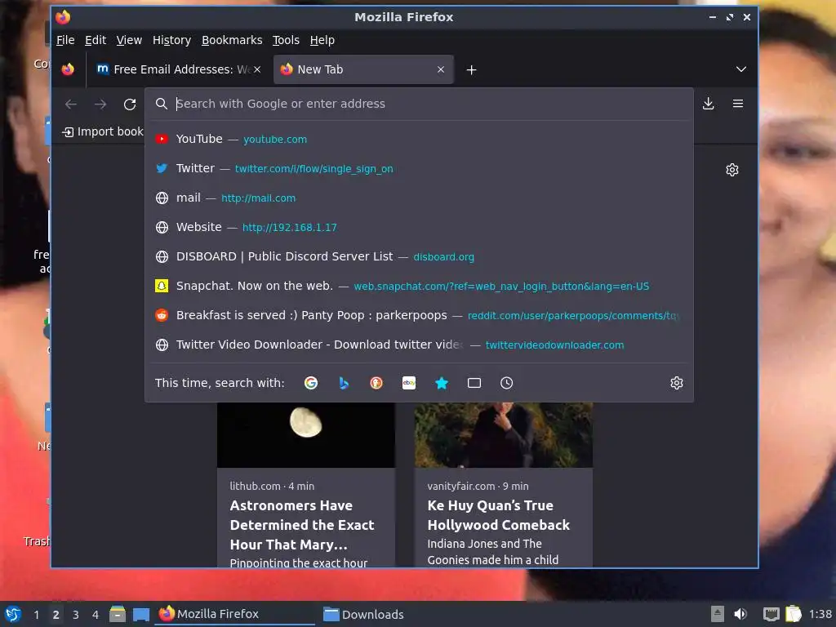
Task: Close the Free Email Addresses tab
Action: 257,69
